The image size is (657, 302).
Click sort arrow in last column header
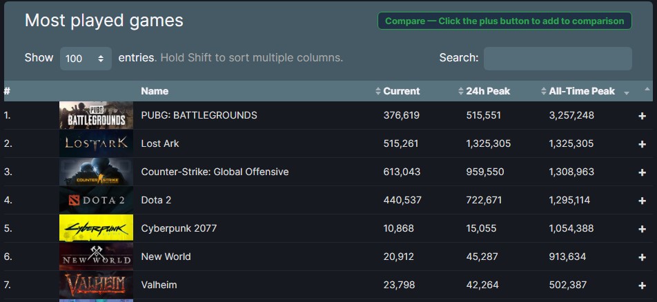pyautogui.click(x=647, y=89)
